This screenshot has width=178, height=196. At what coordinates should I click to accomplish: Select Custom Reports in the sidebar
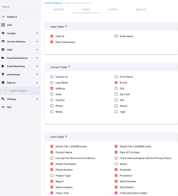[18, 91]
